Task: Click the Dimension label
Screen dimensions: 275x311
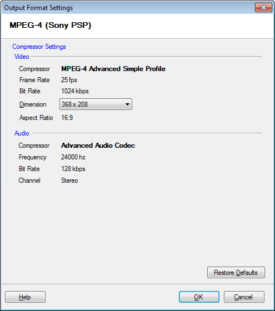Action: [x=33, y=104]
